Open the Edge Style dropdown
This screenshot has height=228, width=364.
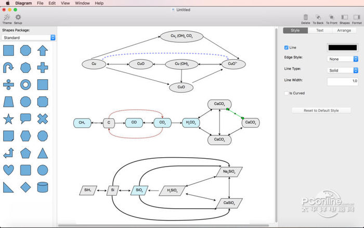[343, 59]
